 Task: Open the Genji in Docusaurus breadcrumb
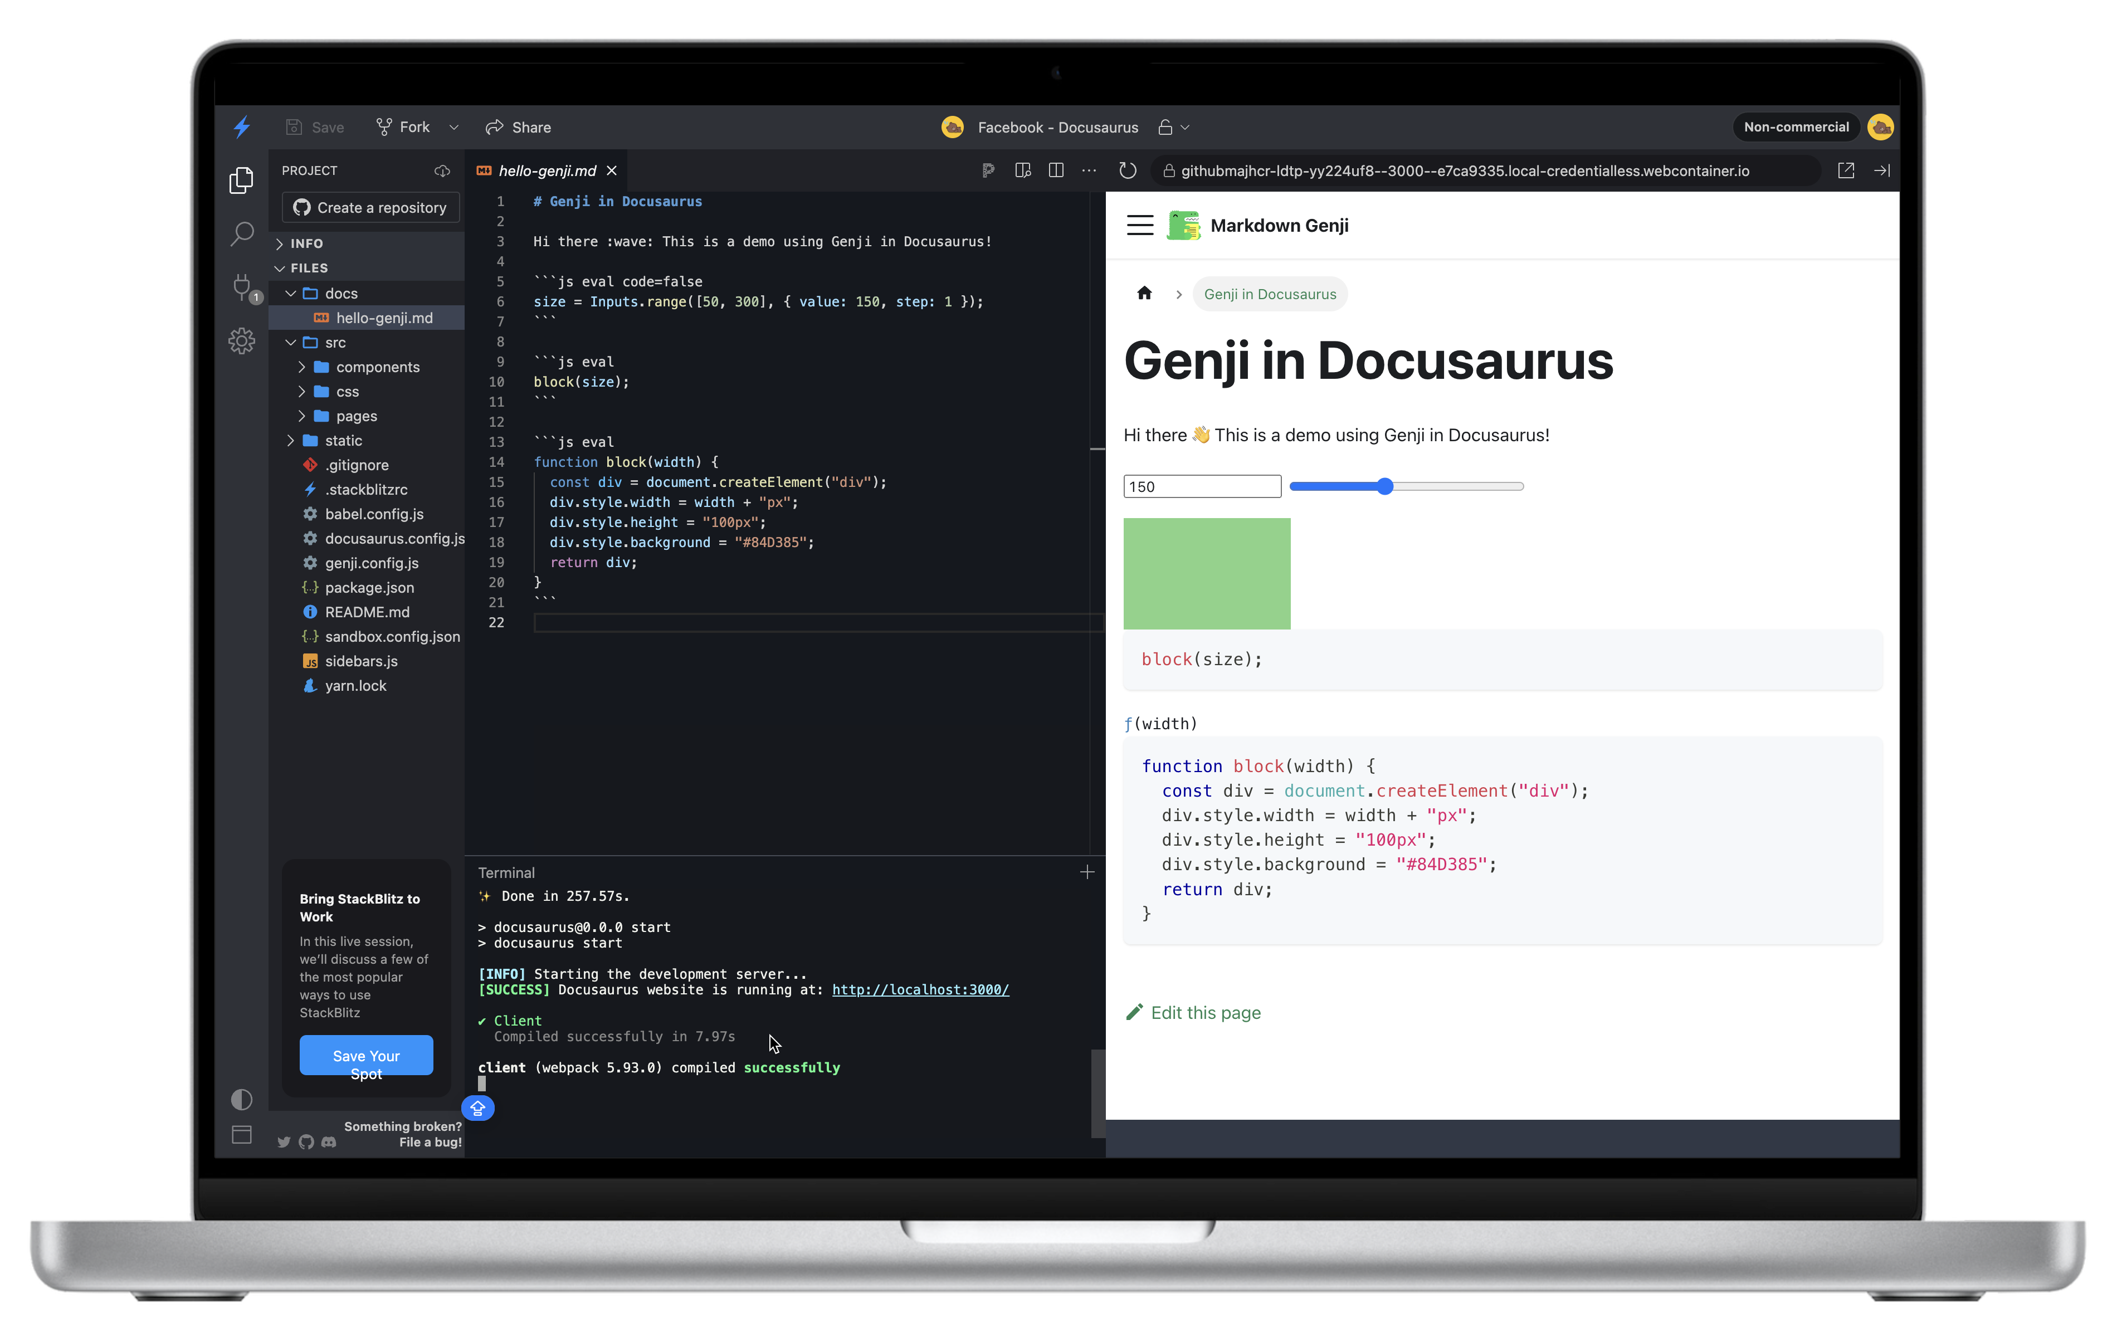(x=1270, y=294)
